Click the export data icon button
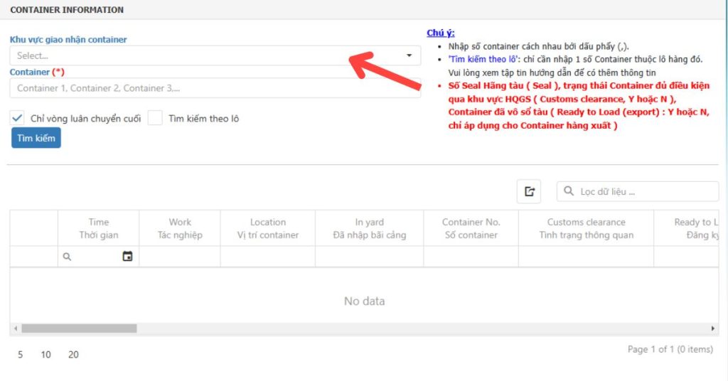Screen dimensions: 728x381 tap(529, 191)
